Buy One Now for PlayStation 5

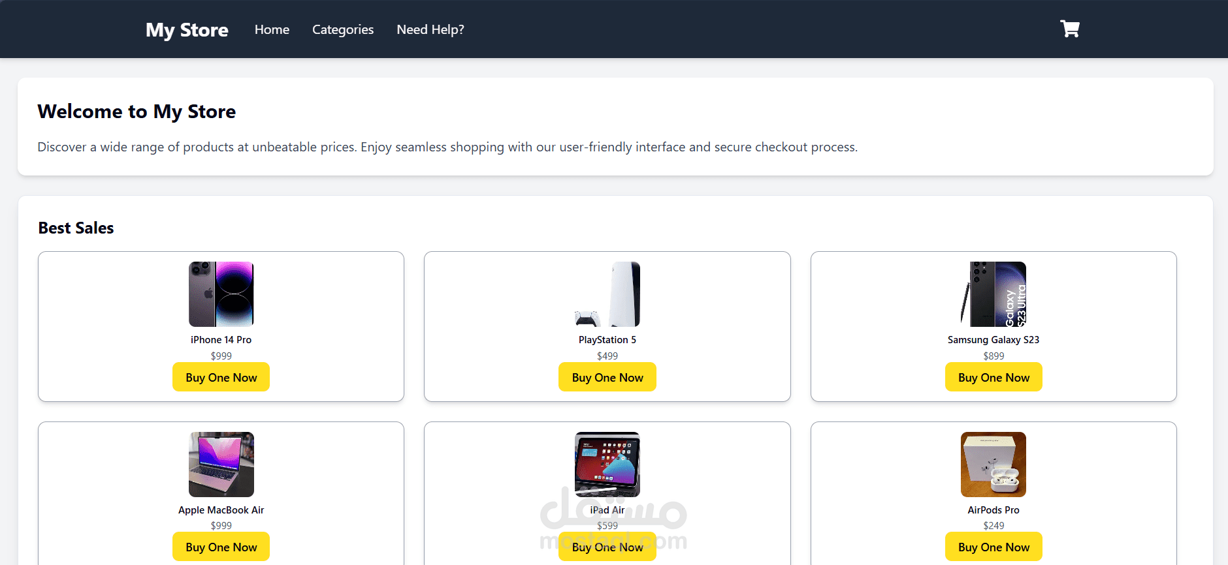pos(607,377)
